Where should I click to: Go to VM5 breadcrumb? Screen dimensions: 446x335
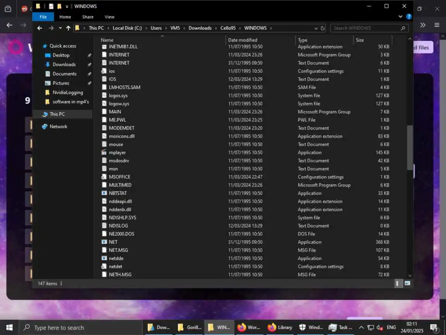(175, 28)
